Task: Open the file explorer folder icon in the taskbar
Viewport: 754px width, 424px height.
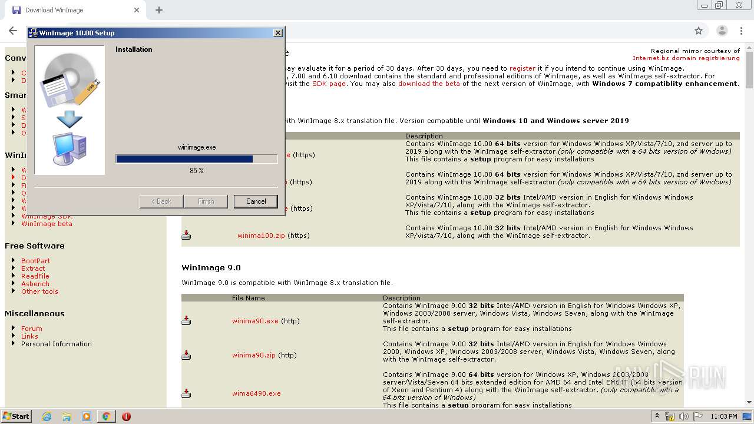Action: point(67,416)
